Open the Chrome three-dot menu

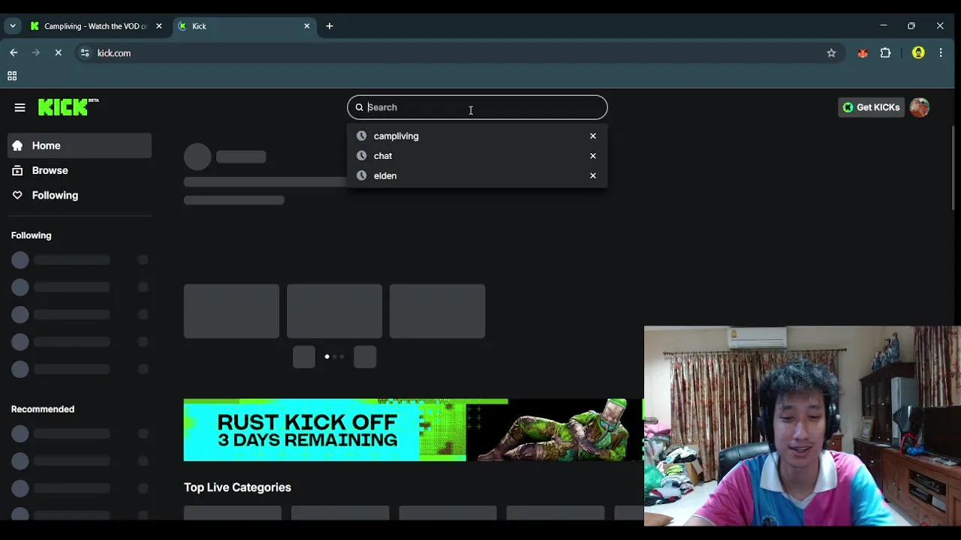pos(941,53)
